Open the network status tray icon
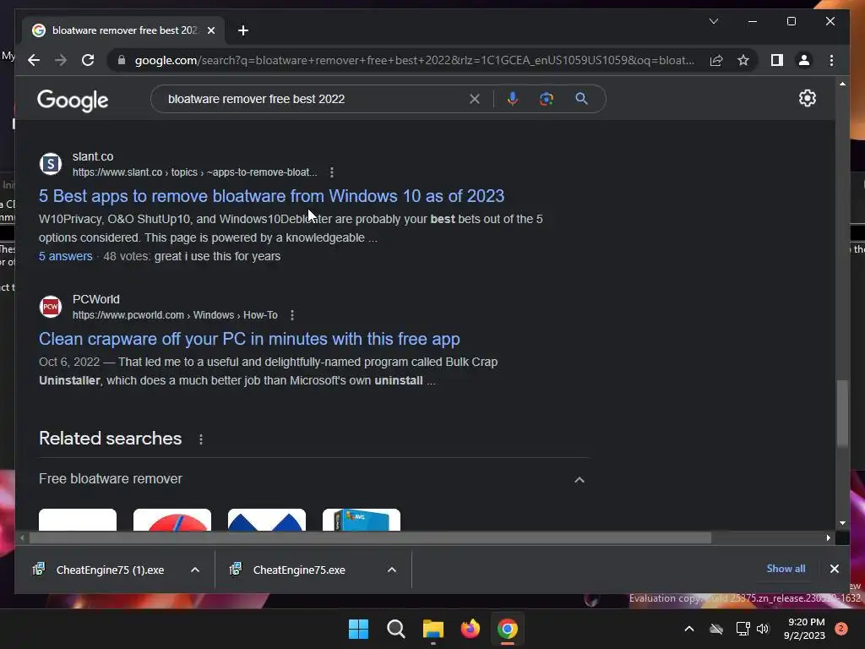This screenshot has height=649, width=865. click(x=743, y=629)
